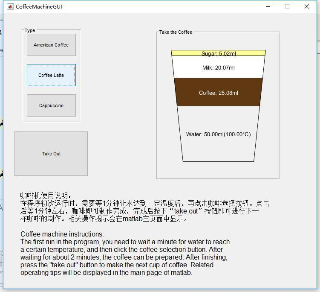Image resolution: width=320 pixels, height=292 pixels.
Task: Close the CoffeeMachineGUI window
Action: (x=306, y=6)
